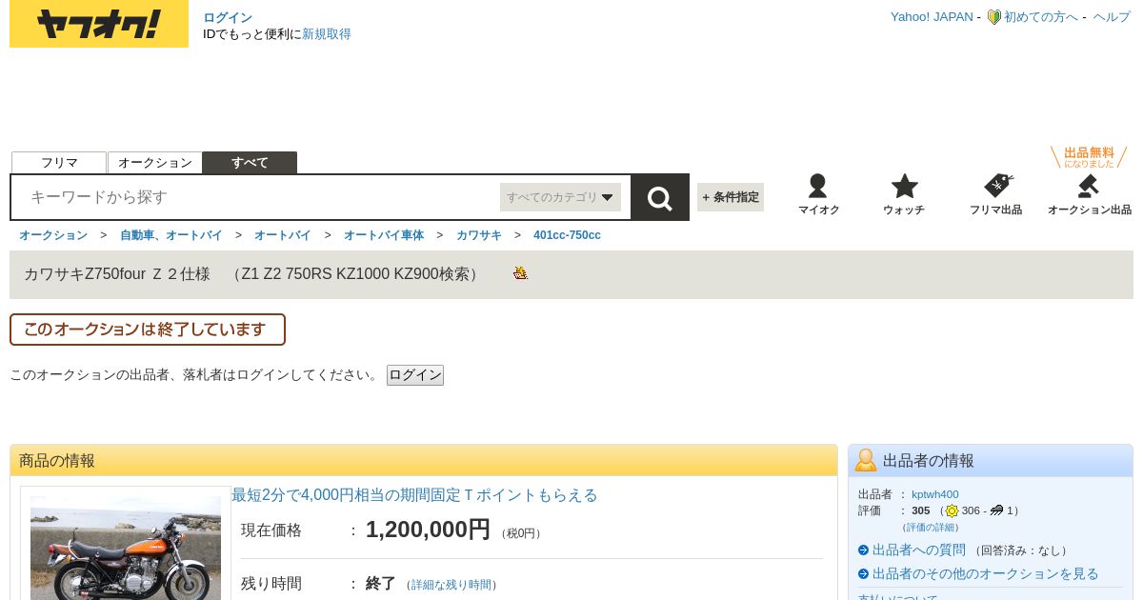This screenshot has width=1143, height=600.
Task: Click the カワサキ breadcrumb
Action: [479, 235]
